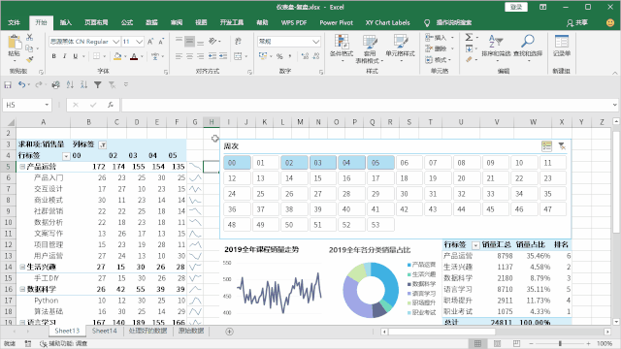Image resolution: width=621 pixels, height=349 pixels.
Task: Click the AutoSum sigma icon
Action: point(469,37)
